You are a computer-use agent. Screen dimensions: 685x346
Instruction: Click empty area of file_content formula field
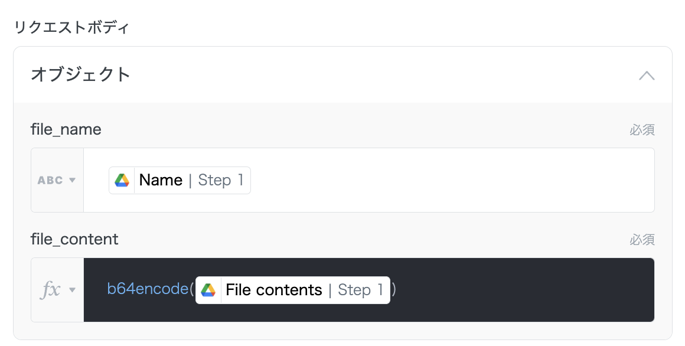click(x=520, y=290)
